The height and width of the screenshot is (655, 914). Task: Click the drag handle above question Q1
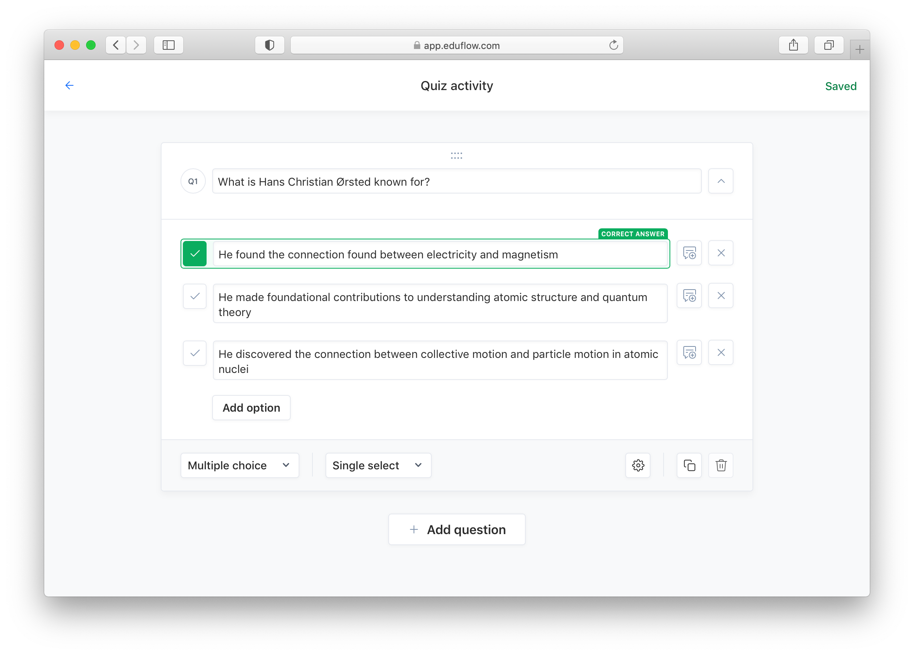tap(456, 155)
